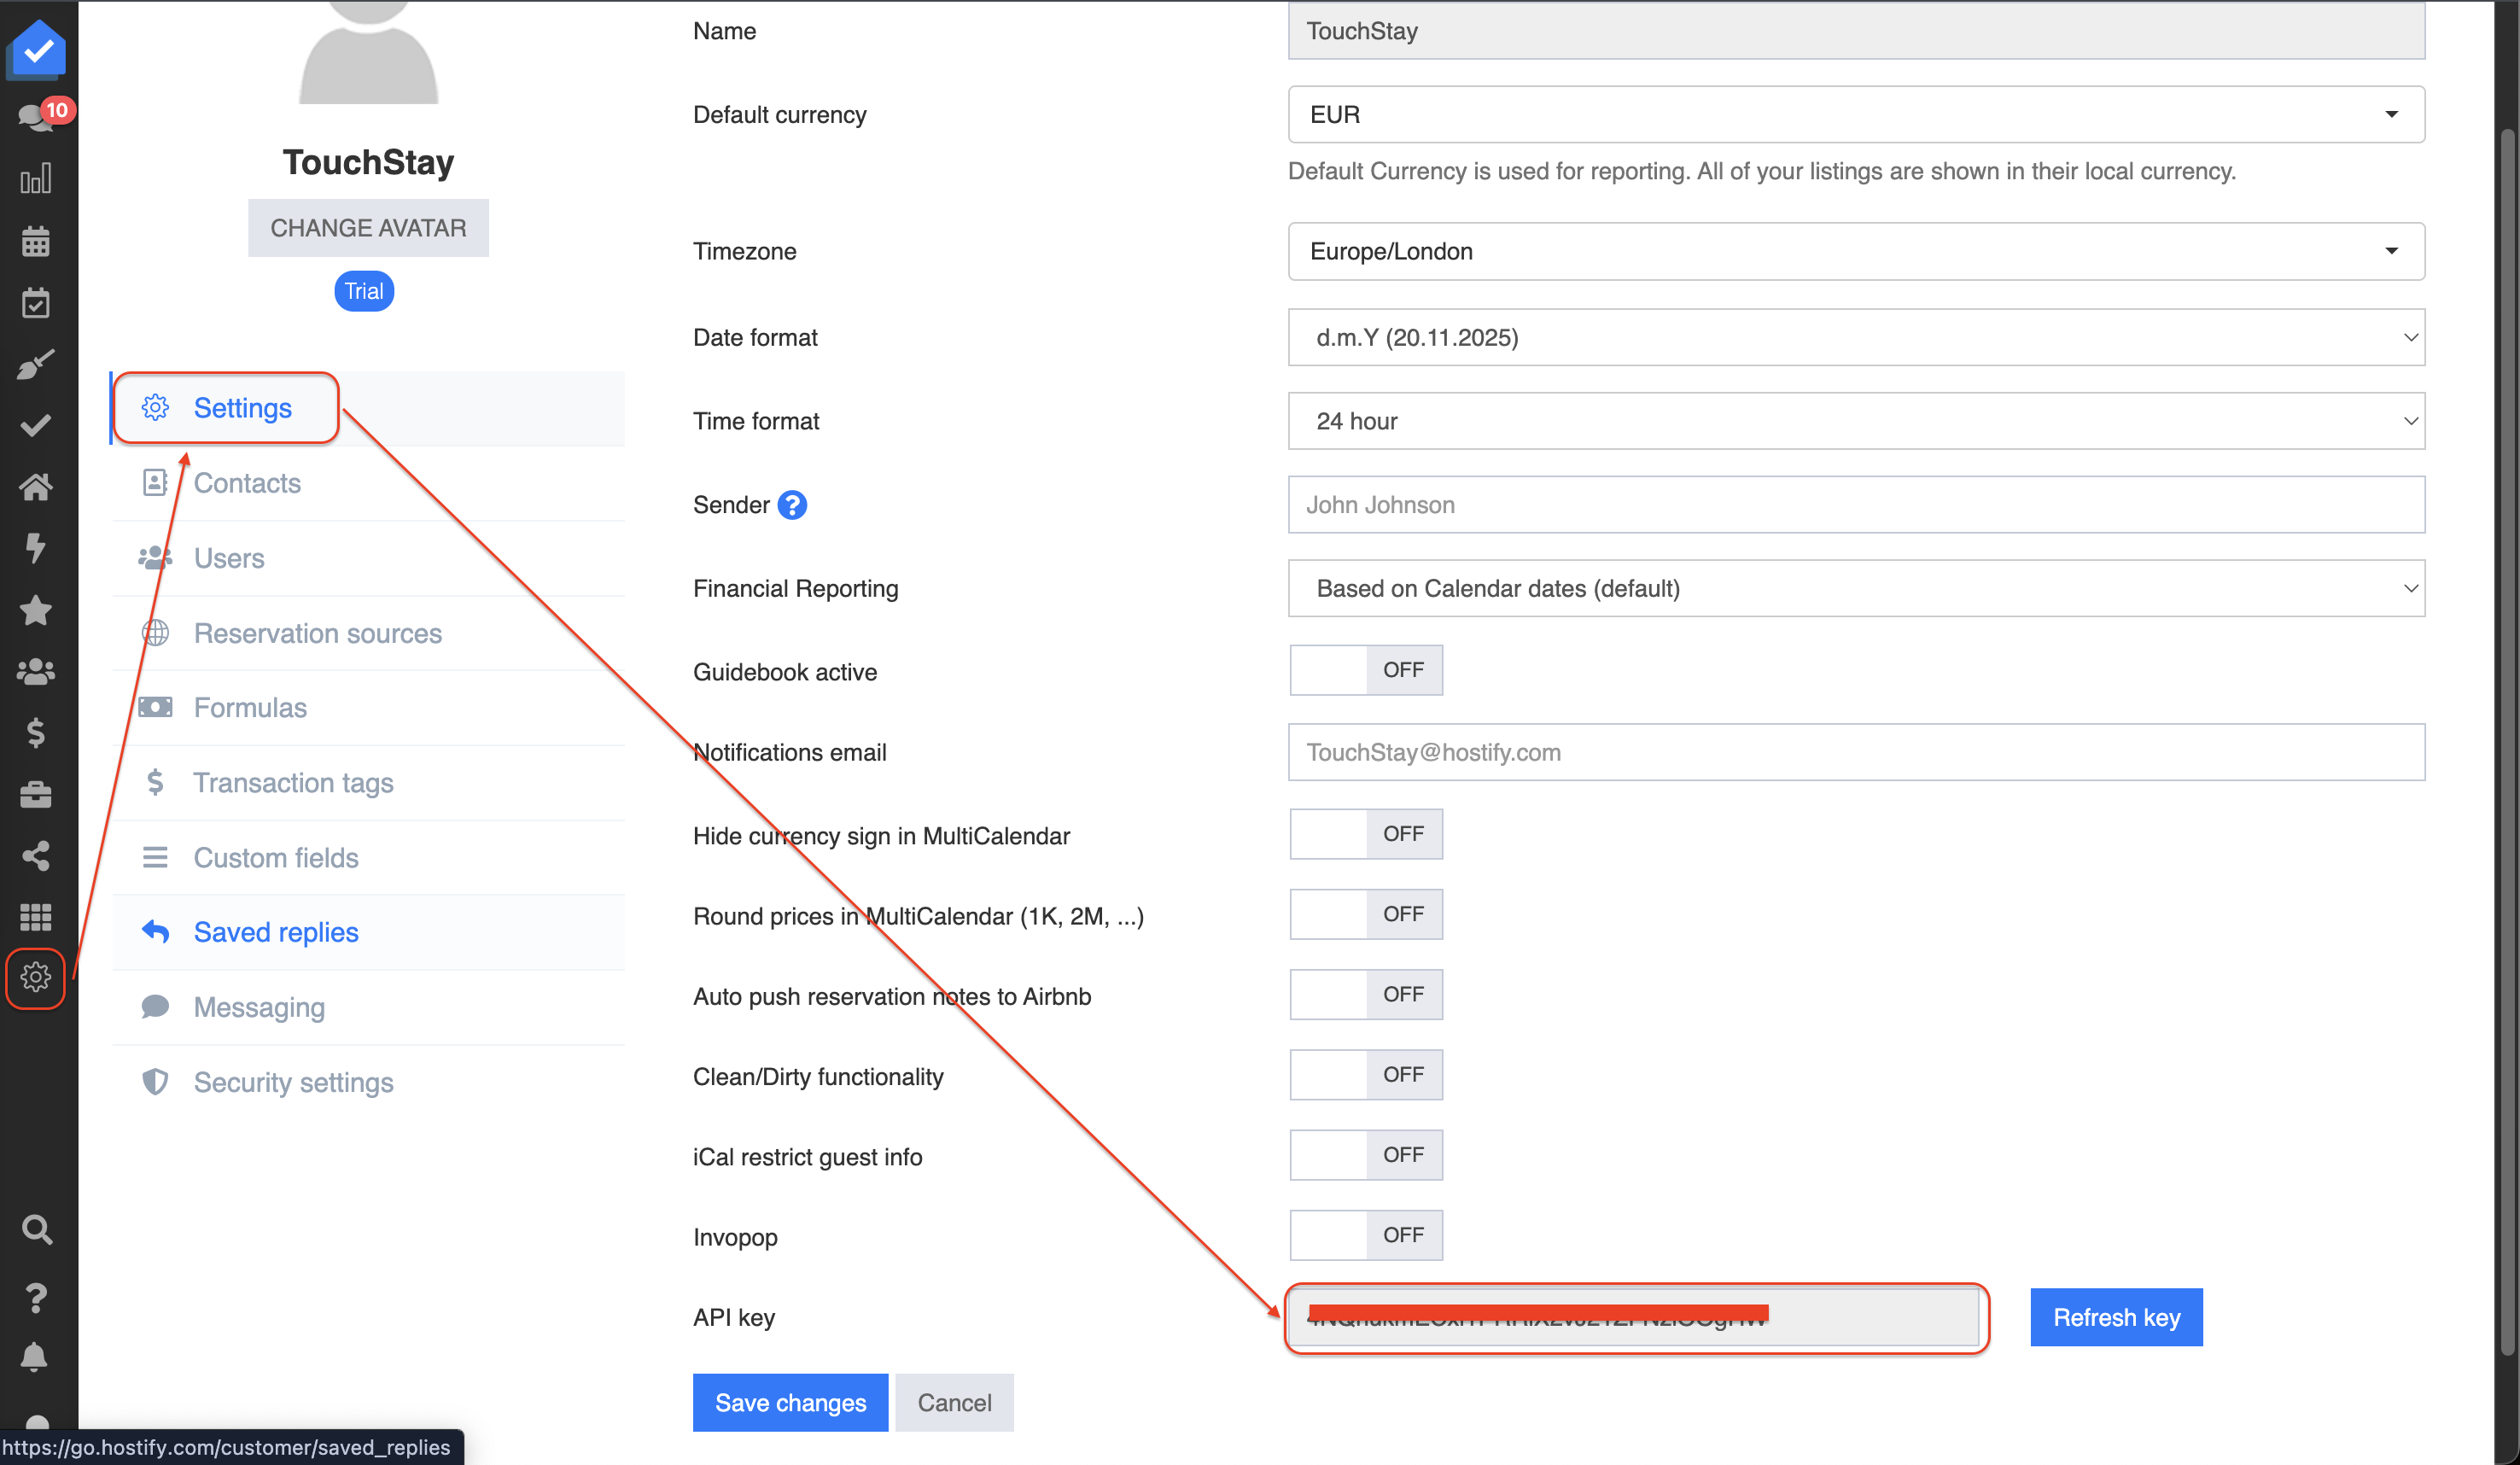Screen dimensions: 2520x1465
Task: Click the Refresh key button
Action: 2116,1317
